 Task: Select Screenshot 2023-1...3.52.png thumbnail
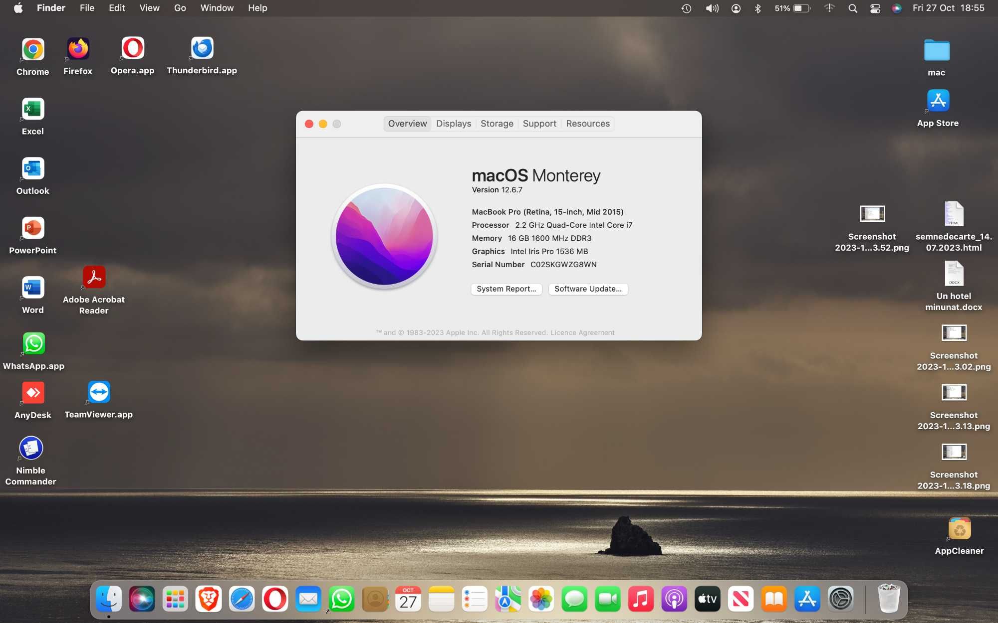pyautogui.click(x=872, y=214)
